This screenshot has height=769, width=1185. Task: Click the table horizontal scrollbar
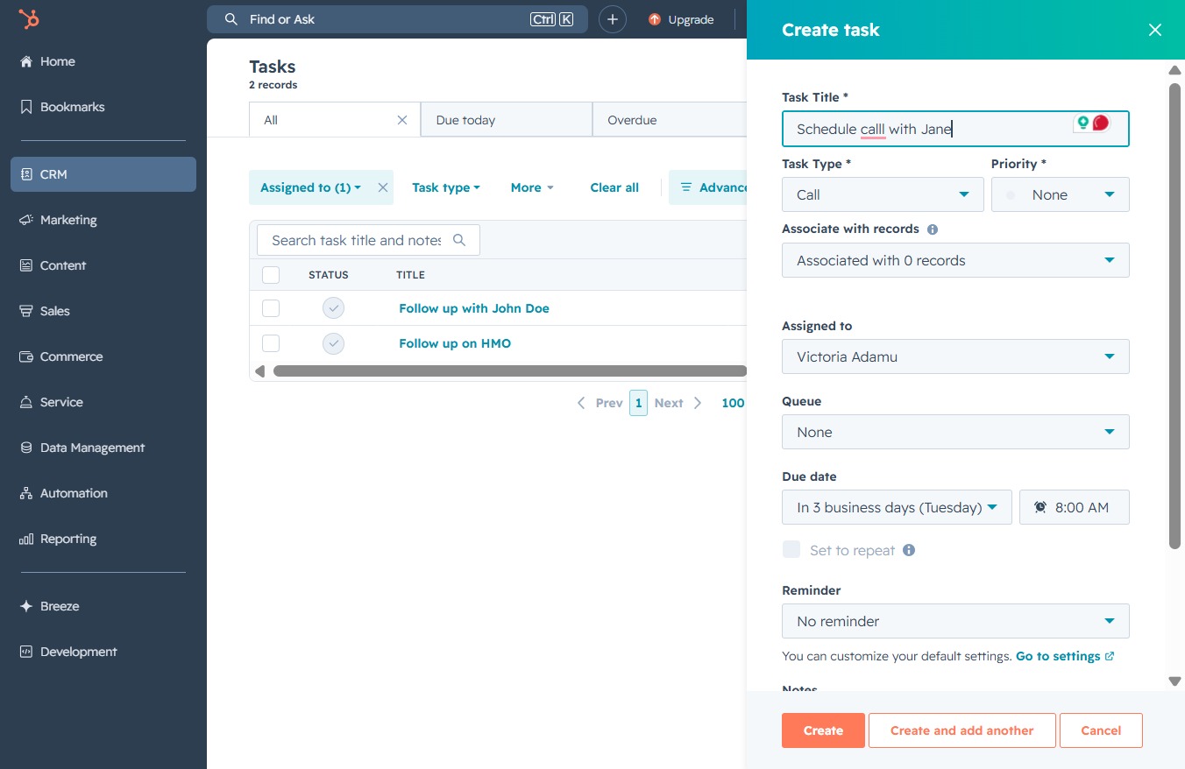510,371
